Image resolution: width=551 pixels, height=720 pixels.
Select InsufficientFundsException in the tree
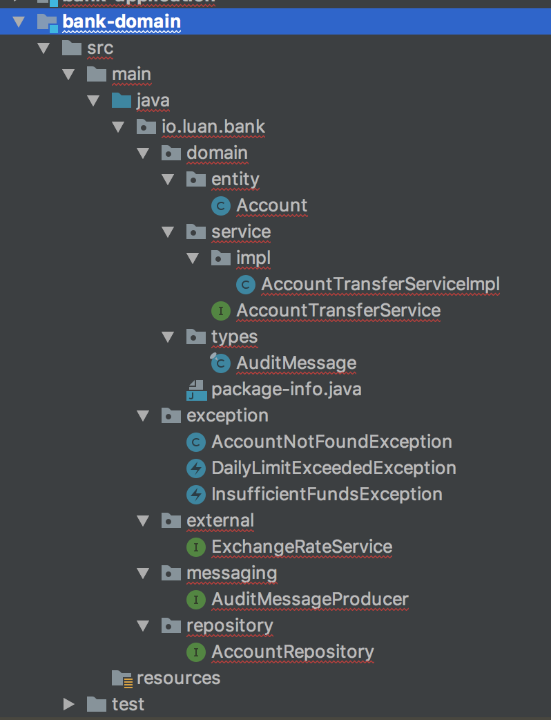coord(327,495)
